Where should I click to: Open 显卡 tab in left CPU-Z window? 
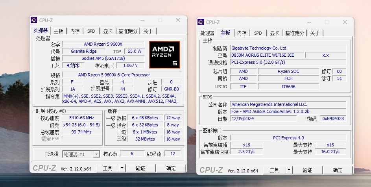[x=108, y=31]
